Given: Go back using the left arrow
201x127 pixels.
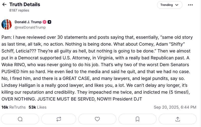Looking at the screenshot, I should (x=4, y=5).
